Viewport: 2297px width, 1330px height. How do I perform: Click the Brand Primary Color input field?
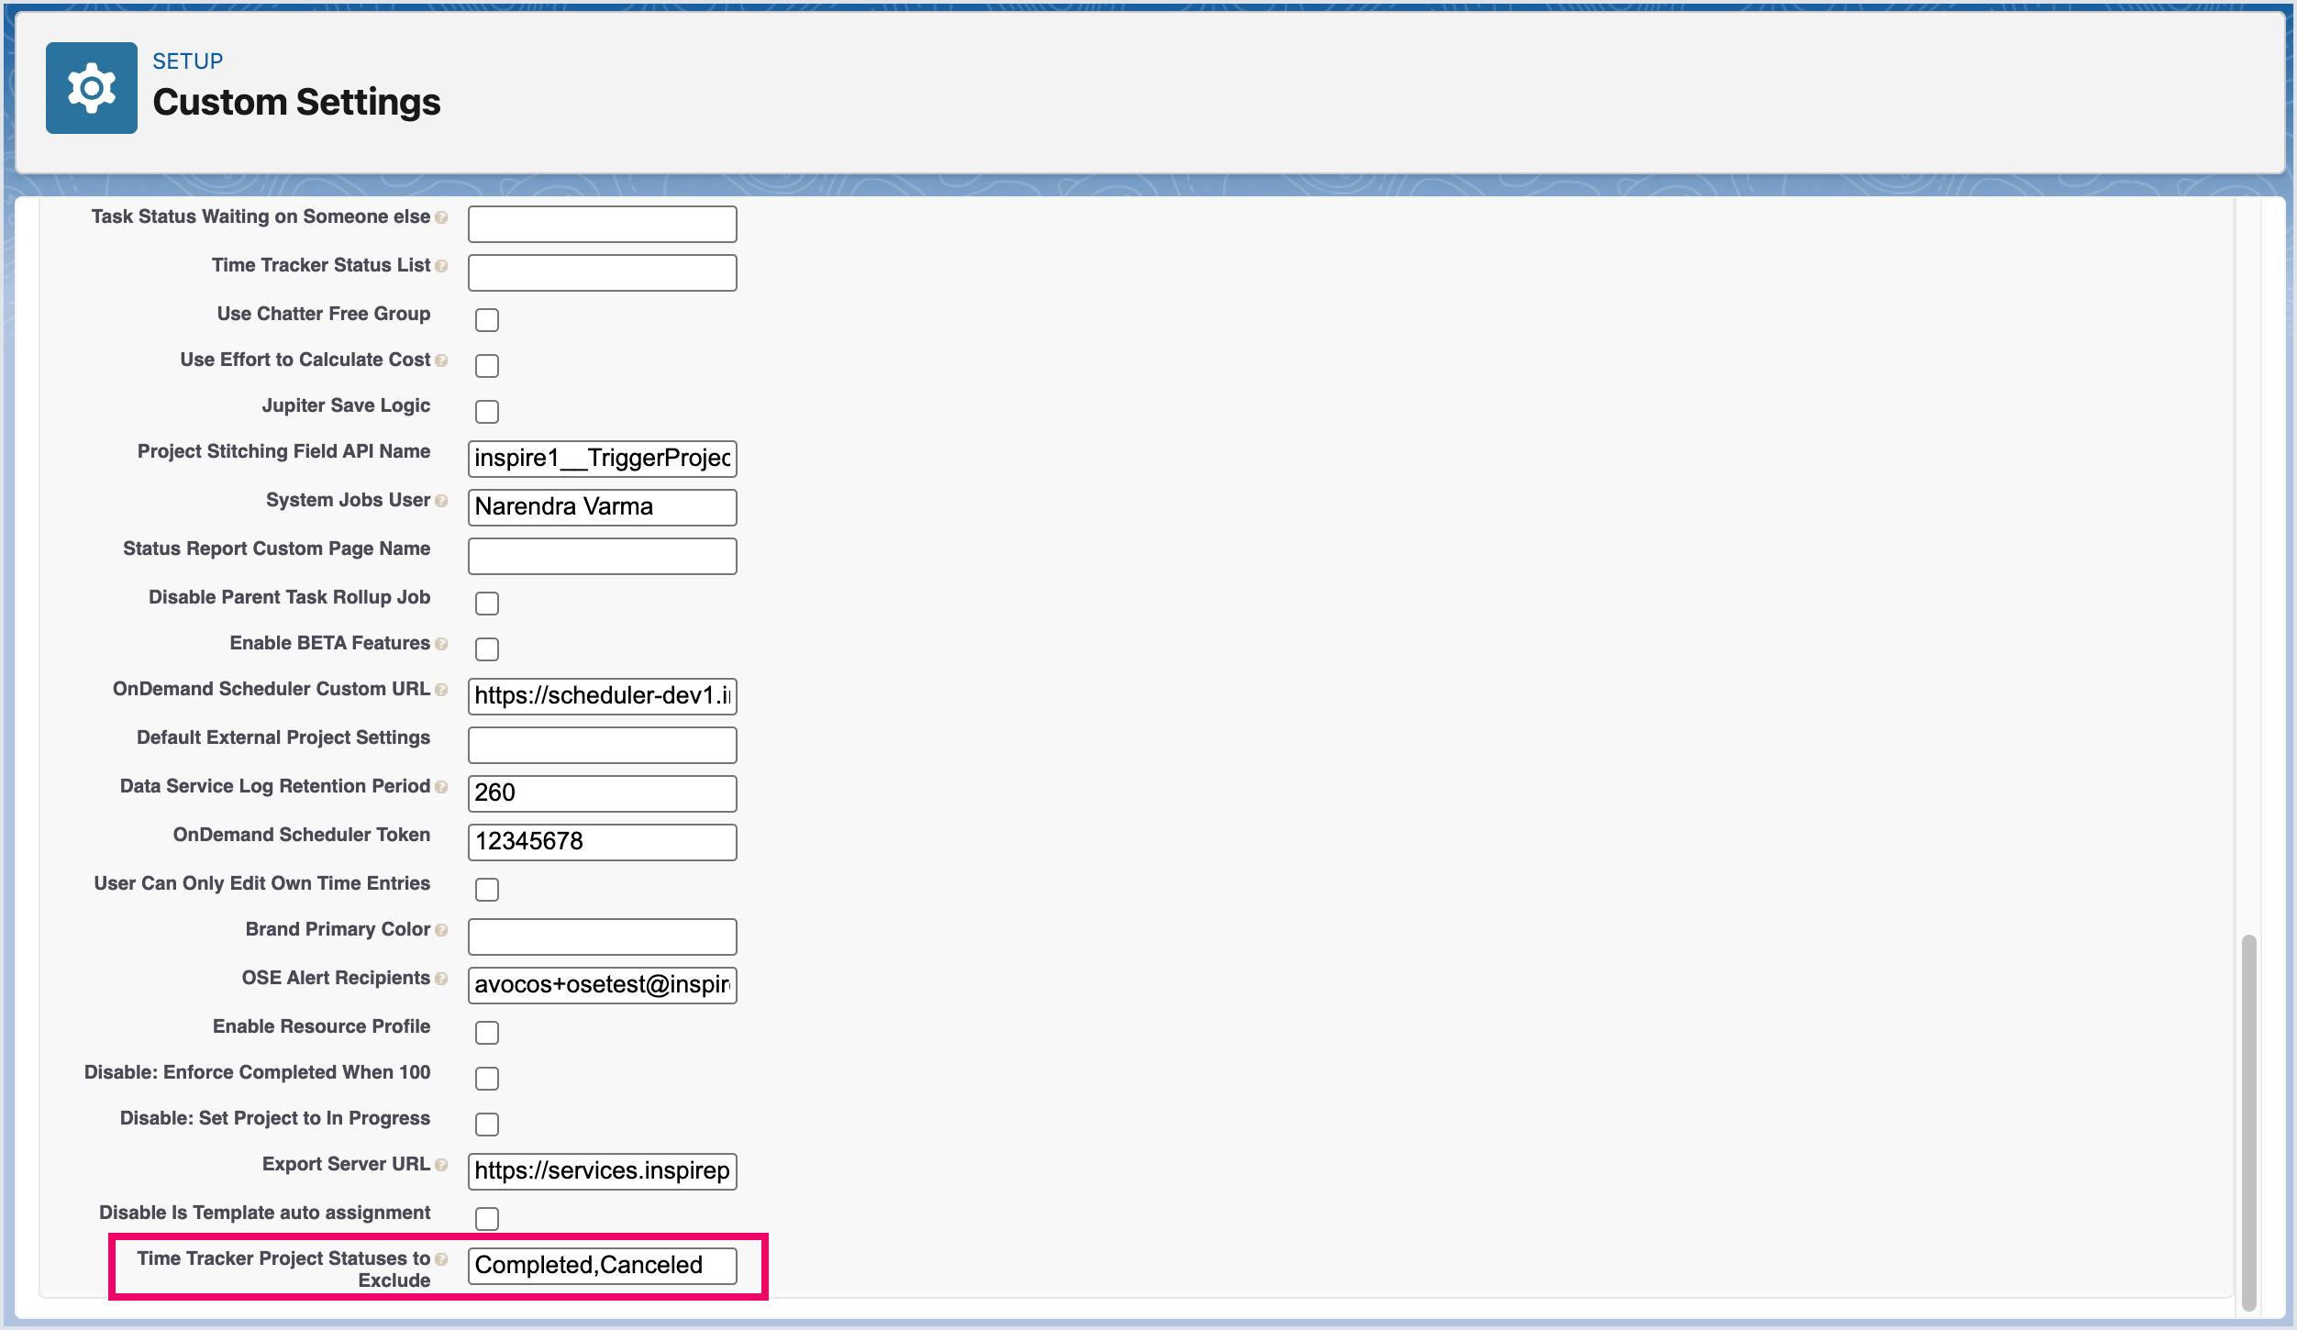602,937
